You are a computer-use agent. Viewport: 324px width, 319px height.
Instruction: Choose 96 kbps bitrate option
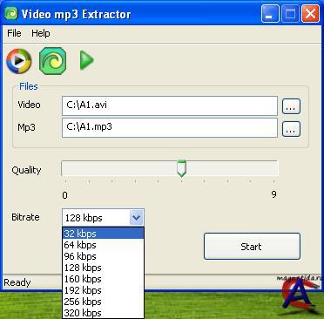pyautogui.click(x=104, y=256)
